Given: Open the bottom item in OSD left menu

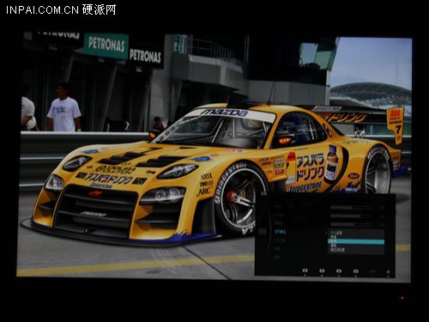Looking at the screenshot, I should [277, 258].
